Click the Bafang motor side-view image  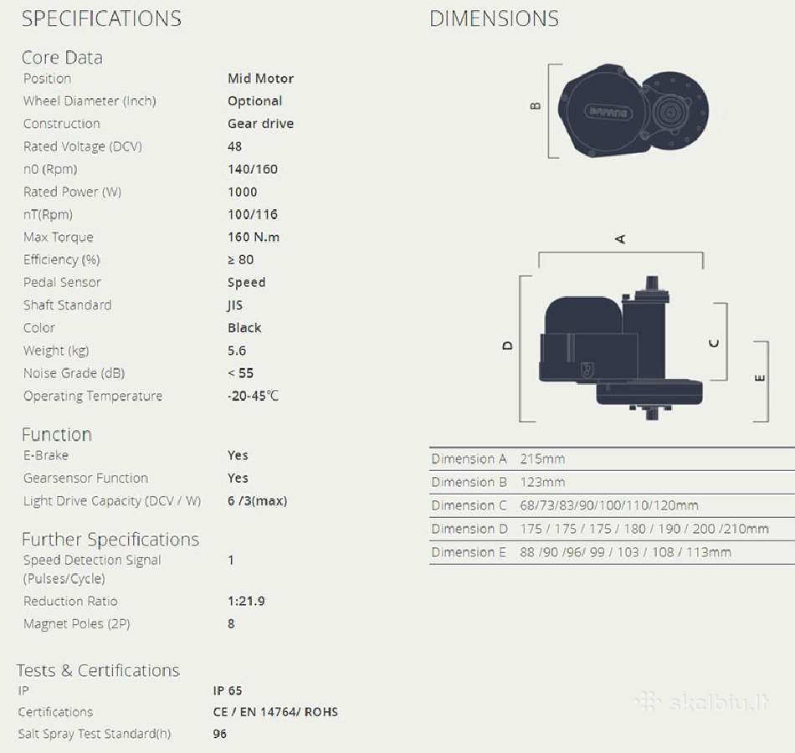(x=633, y=110)
